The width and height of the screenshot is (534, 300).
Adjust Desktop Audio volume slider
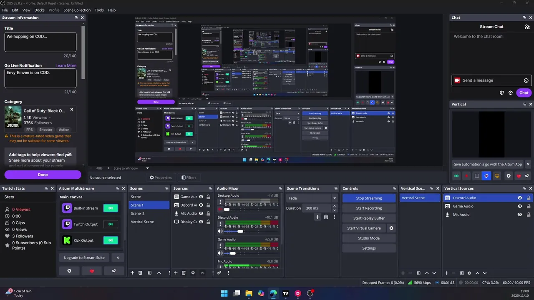226,209
